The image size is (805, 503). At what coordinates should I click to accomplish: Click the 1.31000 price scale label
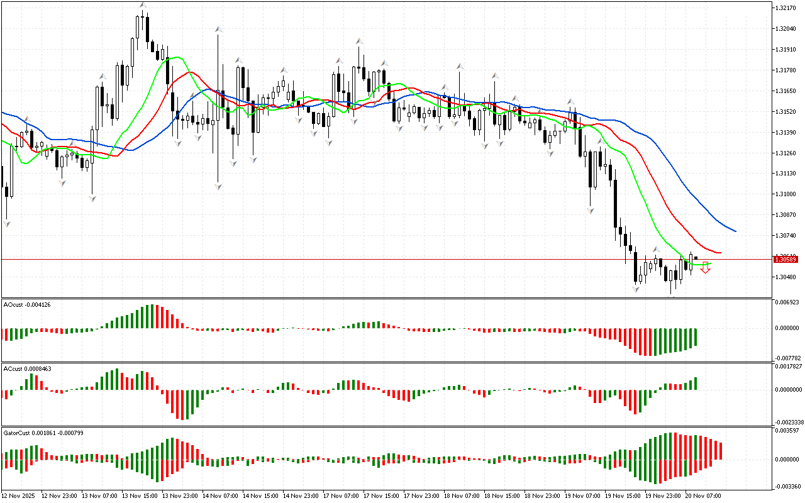pyautogui.click(x=786, y=194)
